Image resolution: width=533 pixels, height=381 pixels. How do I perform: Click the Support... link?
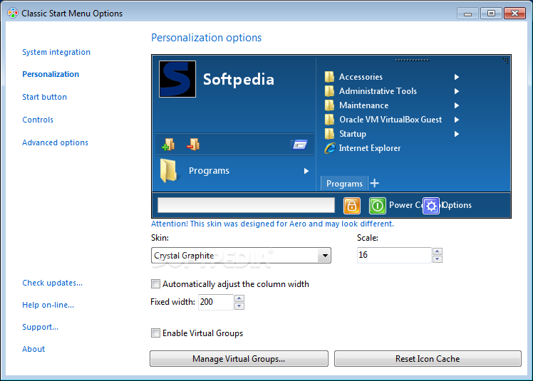[40, 327]
